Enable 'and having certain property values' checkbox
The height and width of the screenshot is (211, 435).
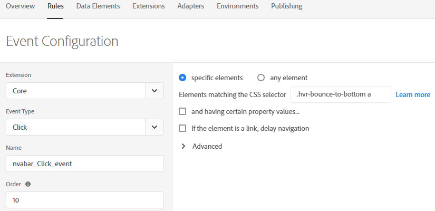pyautogui.click(x=183, y=111)
